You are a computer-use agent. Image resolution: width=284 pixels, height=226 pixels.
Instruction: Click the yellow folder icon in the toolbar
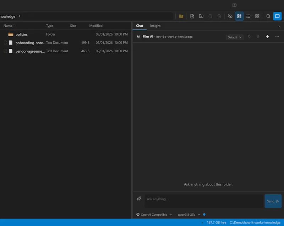(181, 16)
